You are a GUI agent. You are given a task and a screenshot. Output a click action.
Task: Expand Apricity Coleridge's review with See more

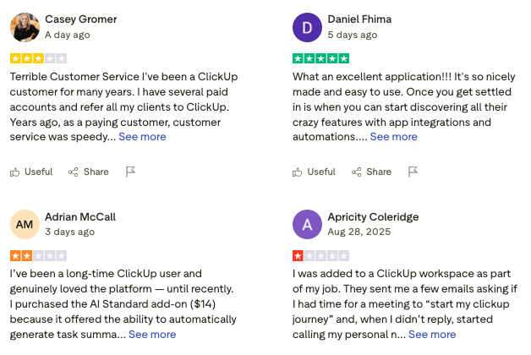coord(432,334)
